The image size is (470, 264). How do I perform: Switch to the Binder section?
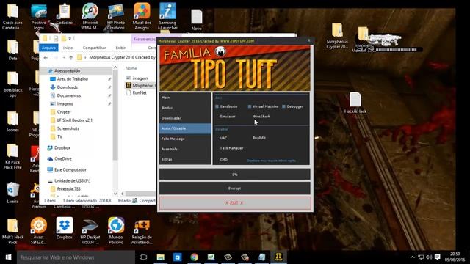point(185,108)
